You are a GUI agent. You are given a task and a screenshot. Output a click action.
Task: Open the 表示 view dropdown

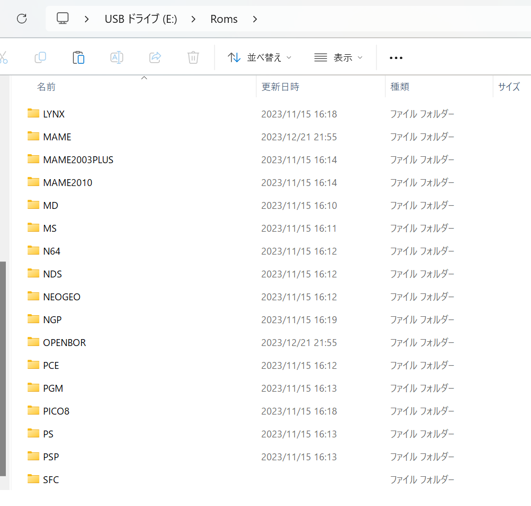point(339,57)
